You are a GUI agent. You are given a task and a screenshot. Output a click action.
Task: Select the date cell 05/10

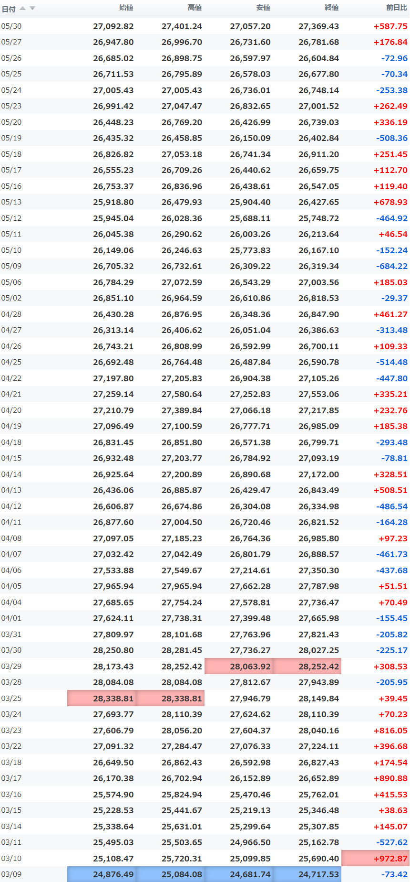[x=11, y=250]
